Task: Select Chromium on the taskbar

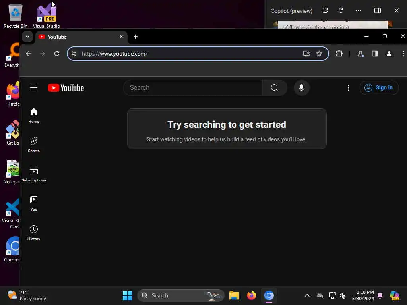Action: click(269, 295)
